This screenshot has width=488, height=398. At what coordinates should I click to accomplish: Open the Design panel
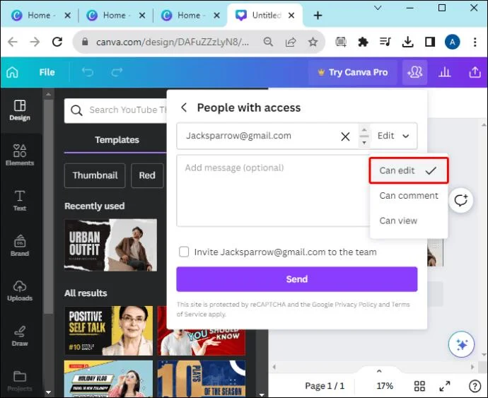[x=20, y=110]
